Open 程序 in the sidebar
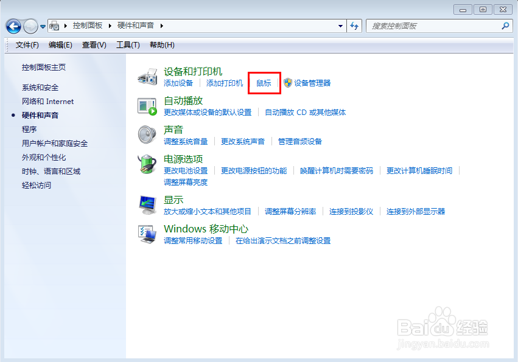This screenshot has width=518, height=362. [x=29, y=129]
